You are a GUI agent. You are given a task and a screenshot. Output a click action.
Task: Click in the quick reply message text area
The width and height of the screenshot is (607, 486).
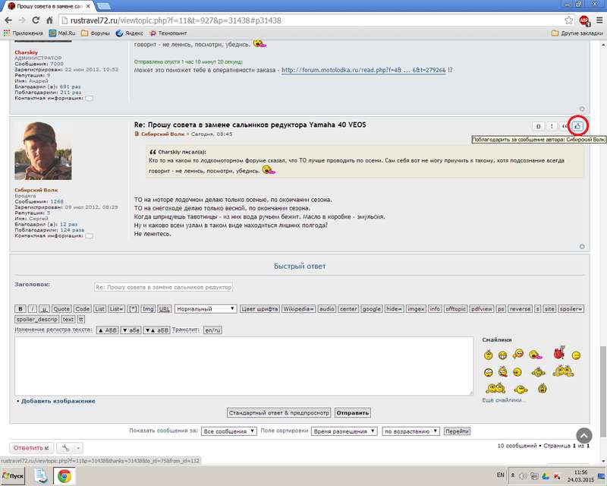tap(243, 365)
